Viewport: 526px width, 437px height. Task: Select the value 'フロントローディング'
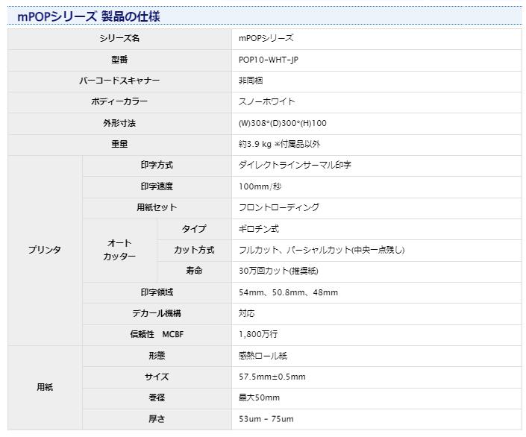pyautogui.click(x=279, y=207)
